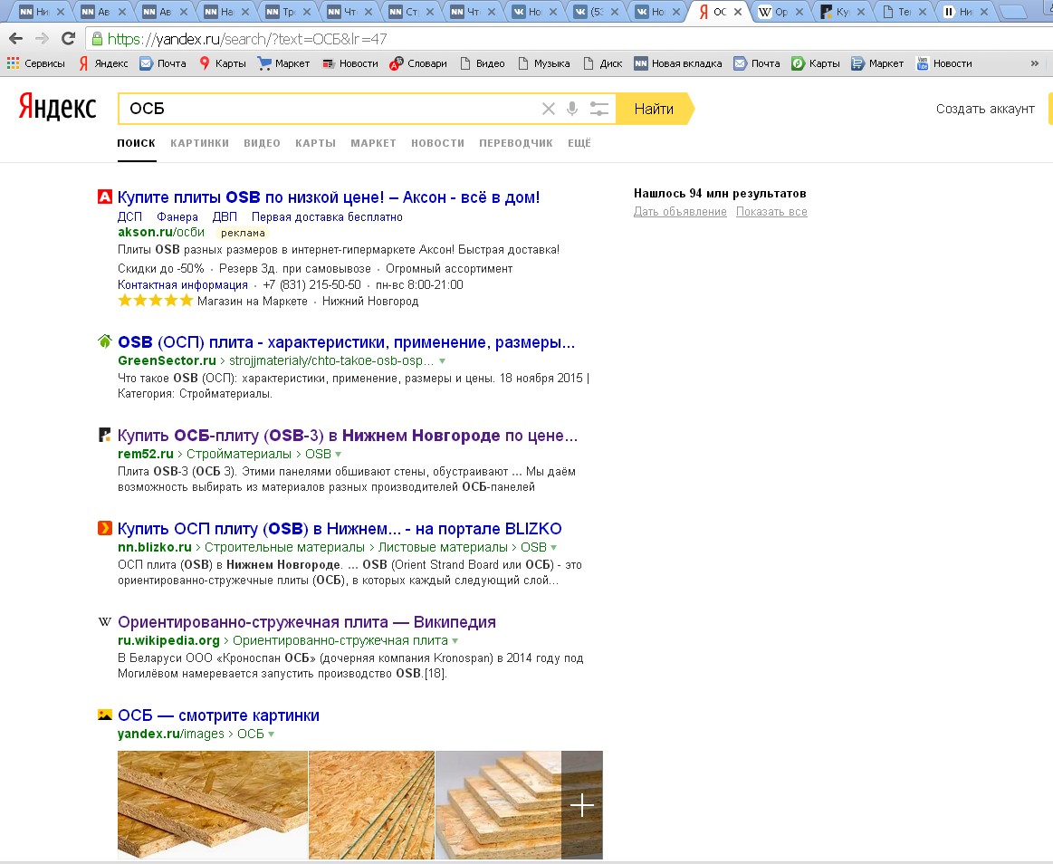Open the Яндекс bookmark
The height and width of the screenshot is (864, 1053).
click(103, 63)
